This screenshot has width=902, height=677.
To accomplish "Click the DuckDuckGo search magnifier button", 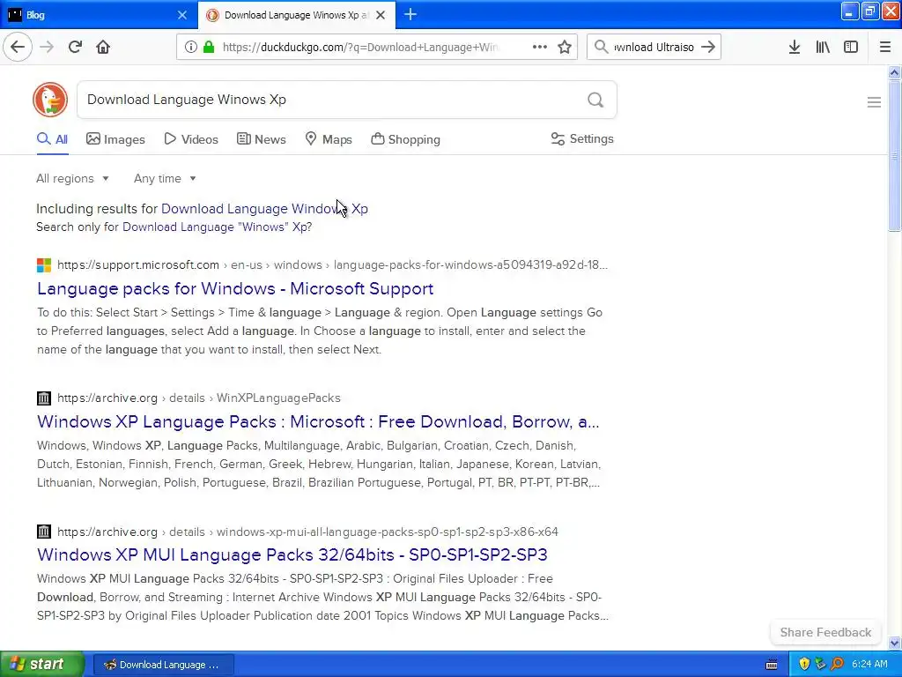I will 595,100.
